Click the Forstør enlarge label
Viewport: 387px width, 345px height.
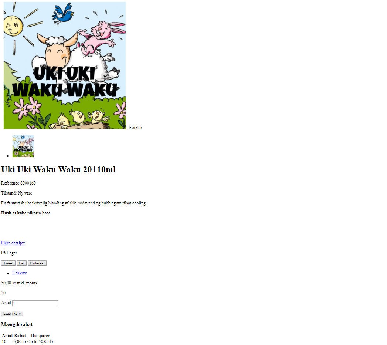pyautogui.click(x=136, y=128)
